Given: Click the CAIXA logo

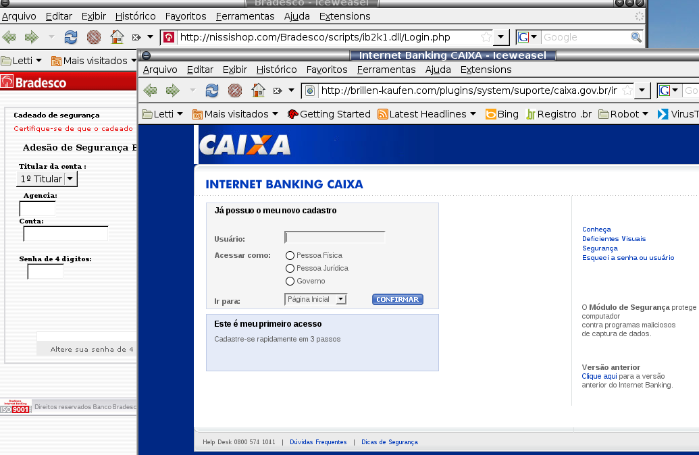Looking at the screenshot, I should 244,145.
